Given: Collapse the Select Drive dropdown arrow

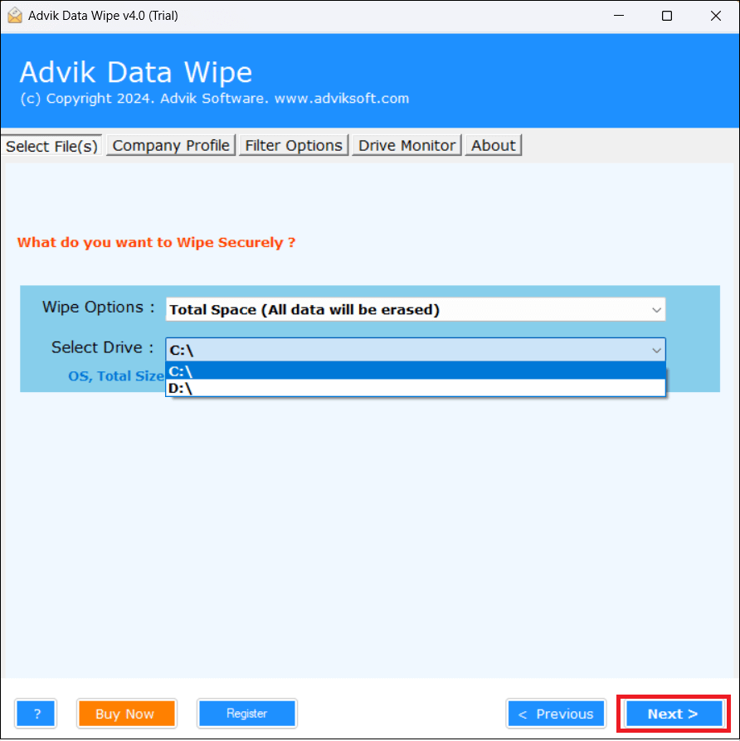Looking at the screenshot, I should tap(656, 350).
